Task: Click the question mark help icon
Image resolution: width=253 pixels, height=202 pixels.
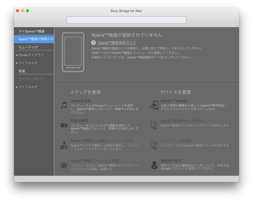Action: tap(93, 43)
